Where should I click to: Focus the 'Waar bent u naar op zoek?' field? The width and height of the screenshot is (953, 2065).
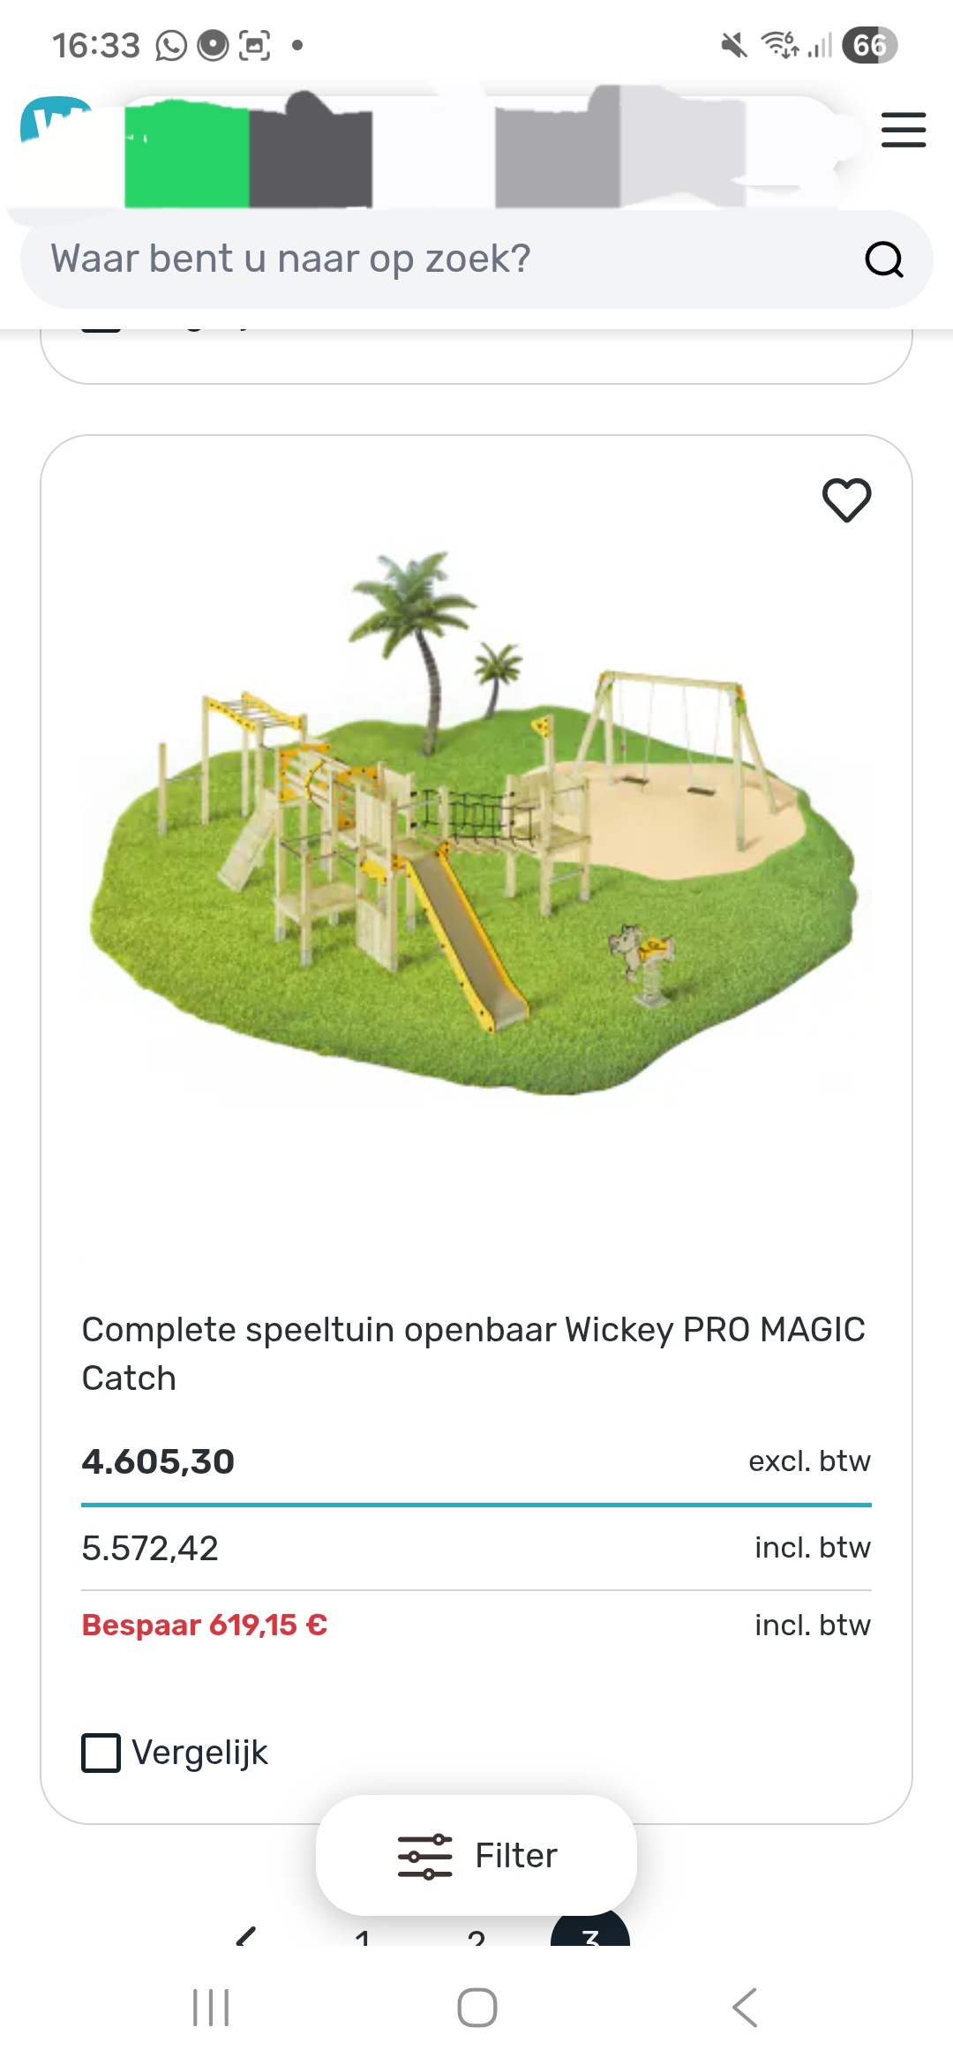point(441,259)
